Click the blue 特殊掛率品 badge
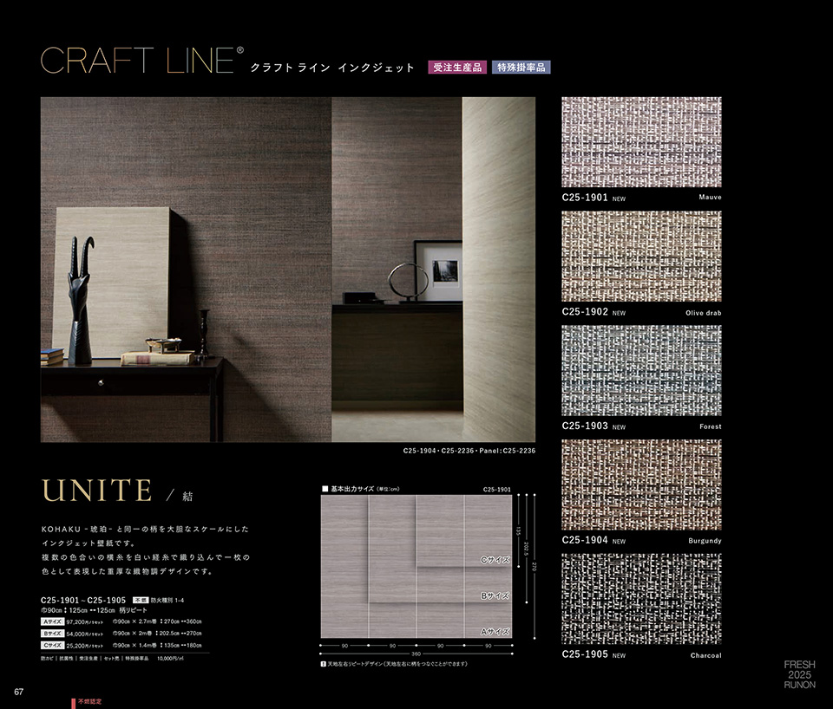 click(521, 68)
